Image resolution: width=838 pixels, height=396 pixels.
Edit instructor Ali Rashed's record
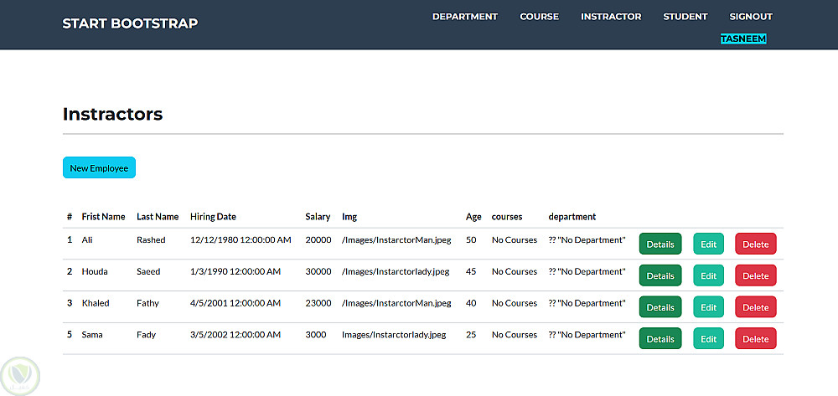tap(708, 244)
